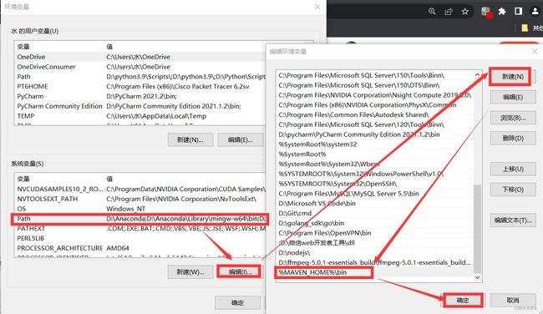Select the PhysX\Common path entry
The width and height of the screenshot is (543, 314).
point(375,105)
